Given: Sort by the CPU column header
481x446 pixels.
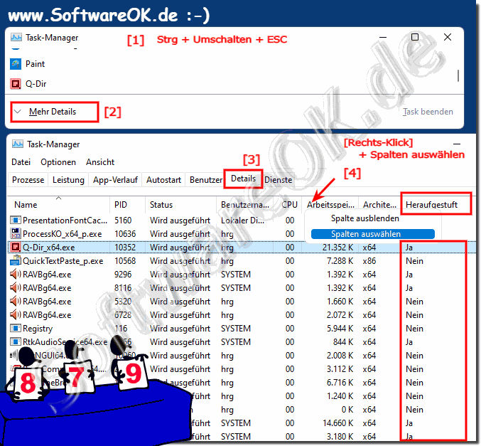Looking at the screenshot, I should click(290, 205).
